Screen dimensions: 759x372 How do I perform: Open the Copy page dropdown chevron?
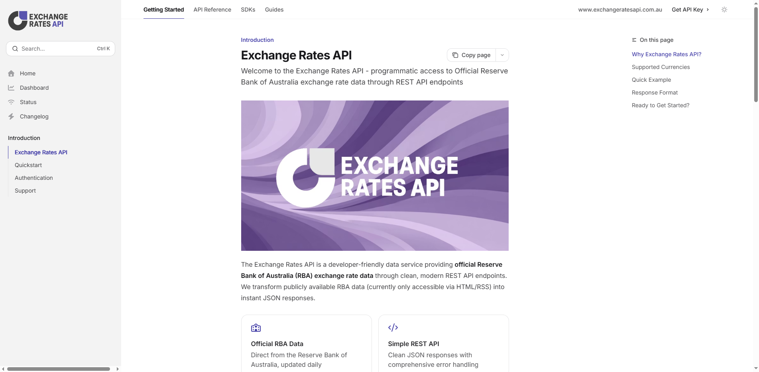pyautogui.click(x=502, y=55)
